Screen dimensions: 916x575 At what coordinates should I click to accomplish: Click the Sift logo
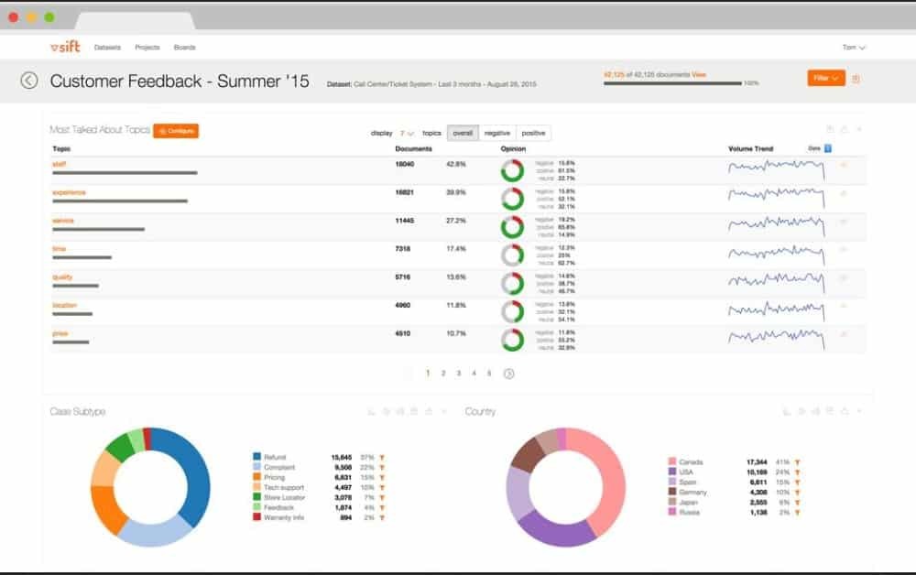coord(66,47)
